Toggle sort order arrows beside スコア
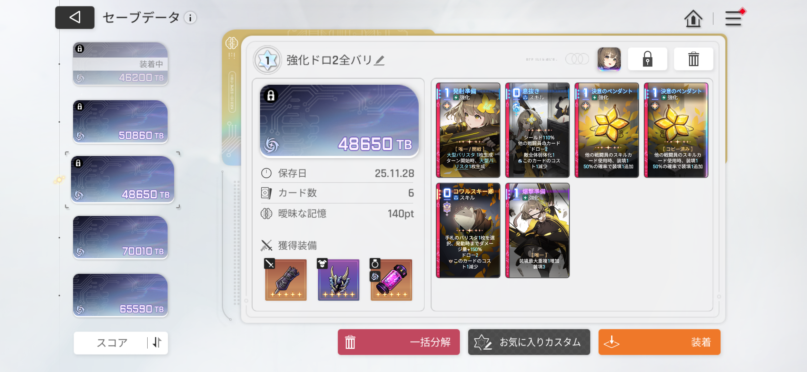This screenshot has width=807, height=372. click(157, 342)
